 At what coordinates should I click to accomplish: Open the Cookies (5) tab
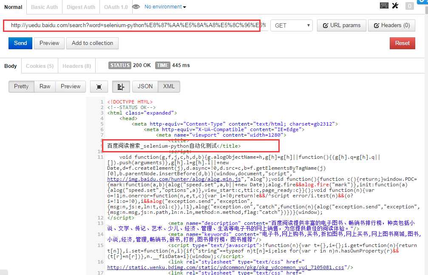coord(40,66)
